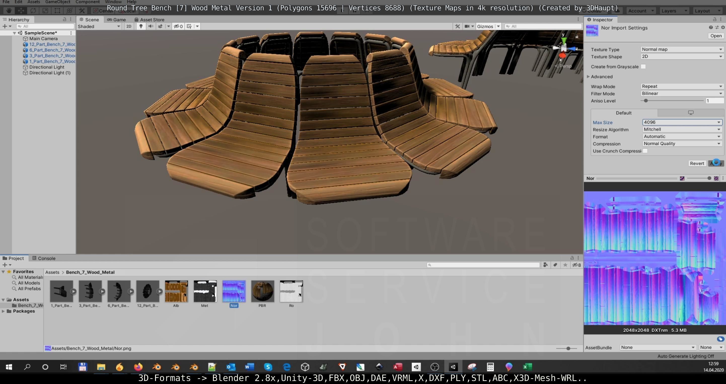Switch to the Console tab
The height and width of the screenshot is (384, 726).
click(x=44, y=258)
